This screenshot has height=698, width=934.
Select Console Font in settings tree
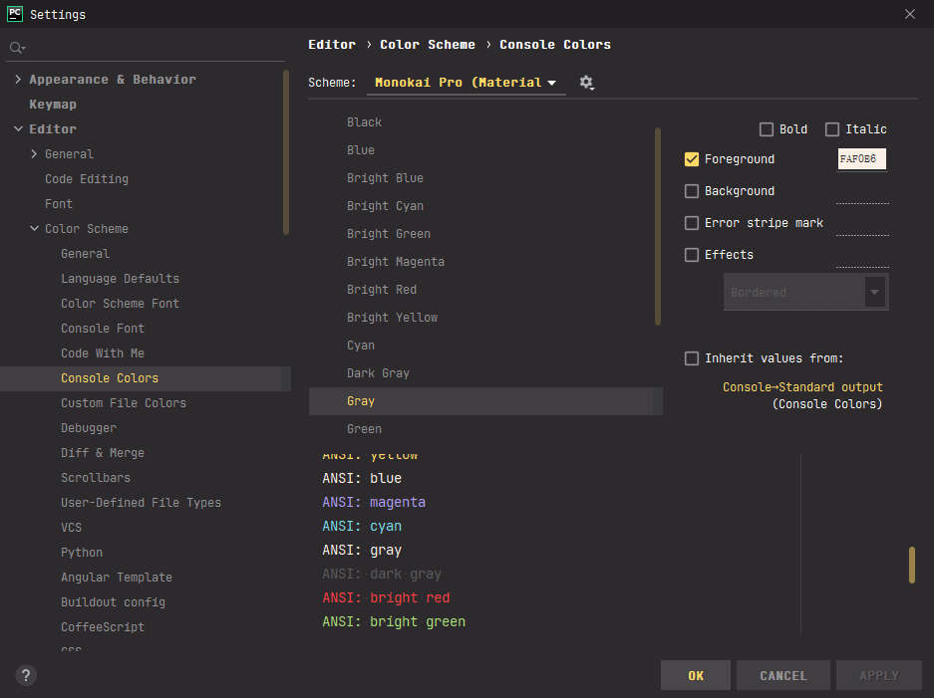pos(103,329)
